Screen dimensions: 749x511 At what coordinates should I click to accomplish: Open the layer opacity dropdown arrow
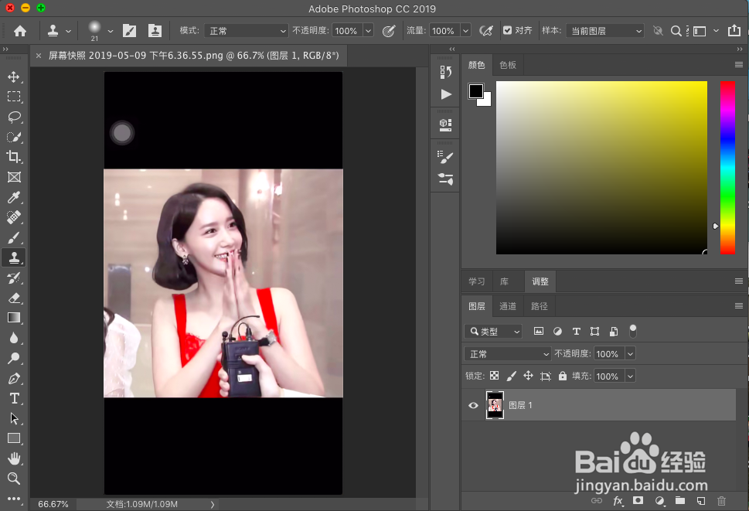point(630,354)
